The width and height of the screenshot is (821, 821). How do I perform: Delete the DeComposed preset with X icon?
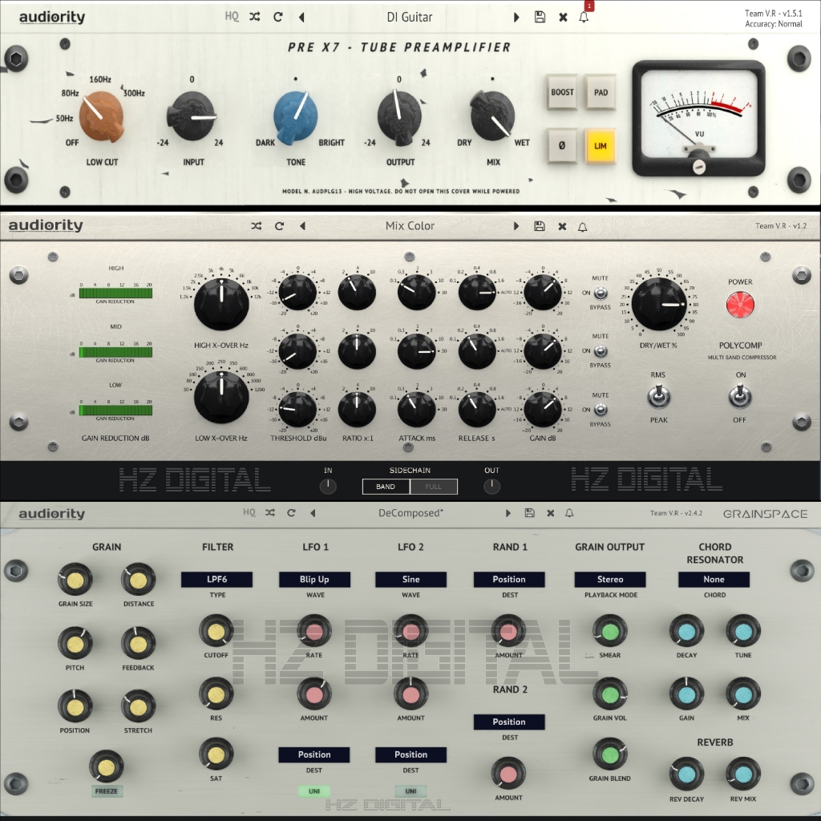(550, 513)
